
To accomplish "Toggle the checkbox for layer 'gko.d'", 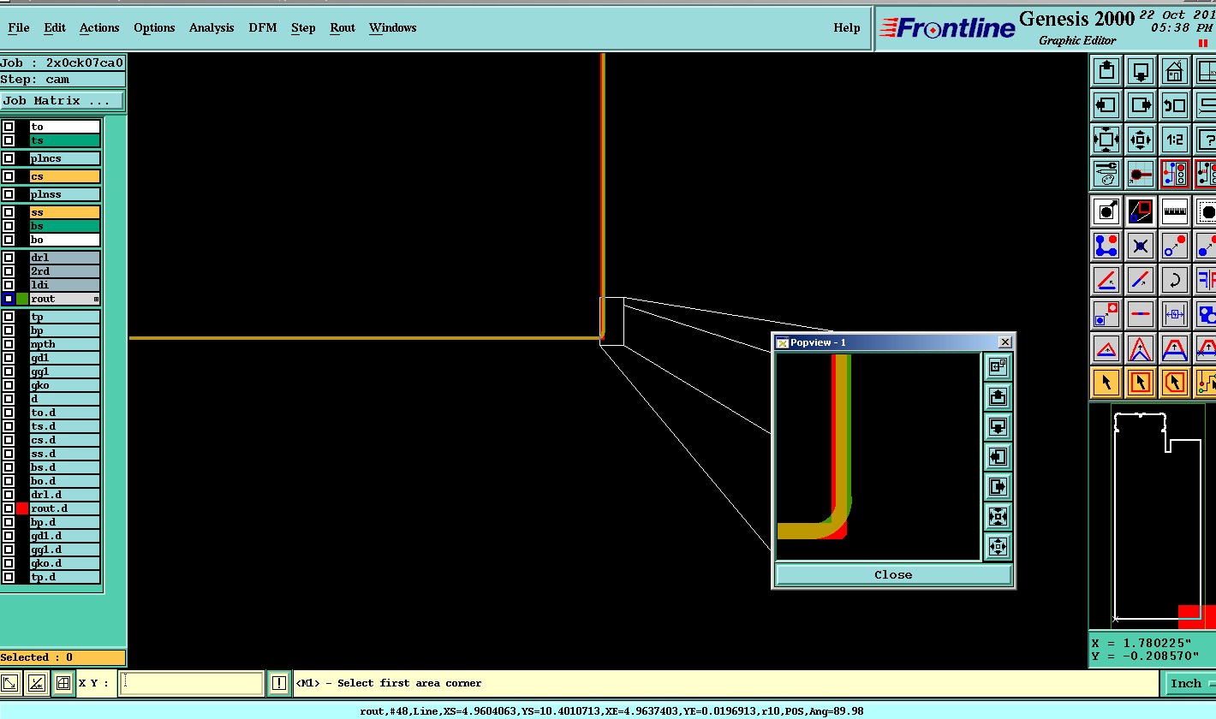I will tap(9, 563).
